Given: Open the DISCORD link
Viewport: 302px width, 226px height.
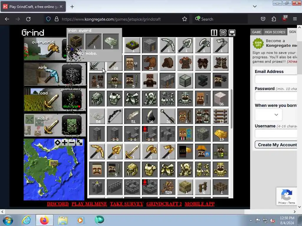Looking at the screenshot, I should point(58,204).
